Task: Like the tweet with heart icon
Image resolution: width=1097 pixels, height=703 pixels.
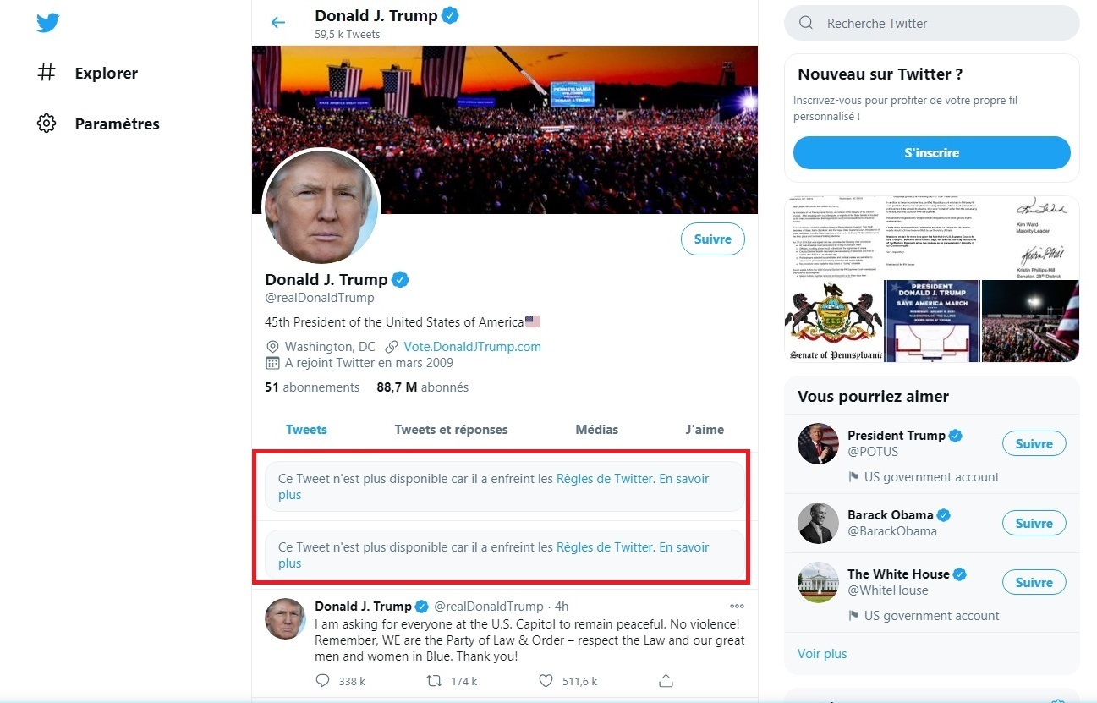Action: click(546, 680)
